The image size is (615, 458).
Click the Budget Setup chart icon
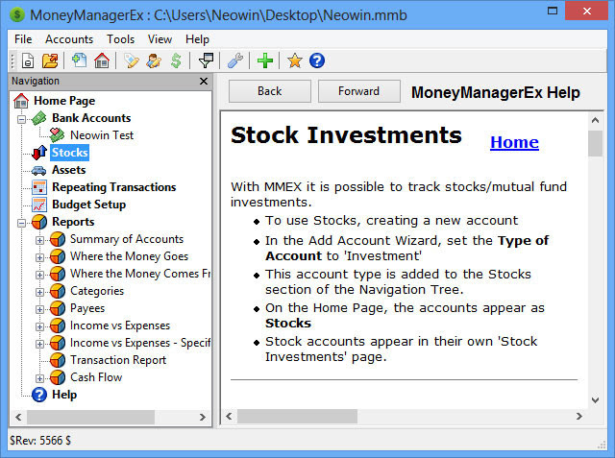[x=39, y=205]
